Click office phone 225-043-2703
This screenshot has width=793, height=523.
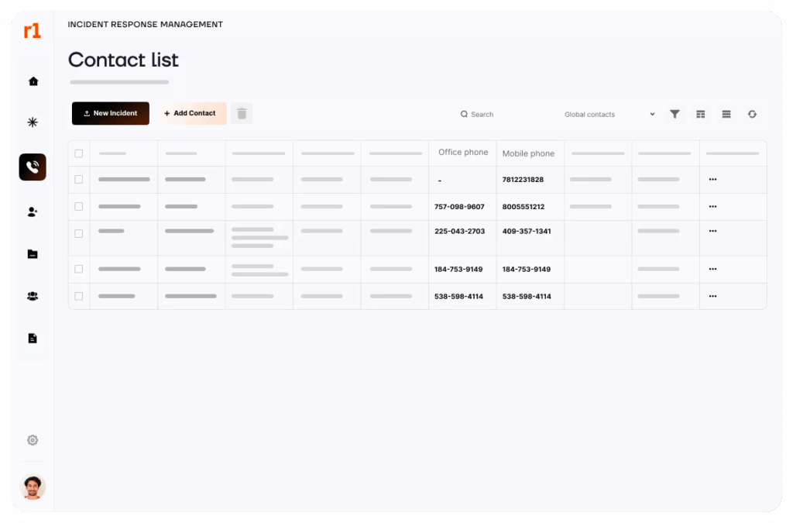pyautogui.click(x=459, y=231)
